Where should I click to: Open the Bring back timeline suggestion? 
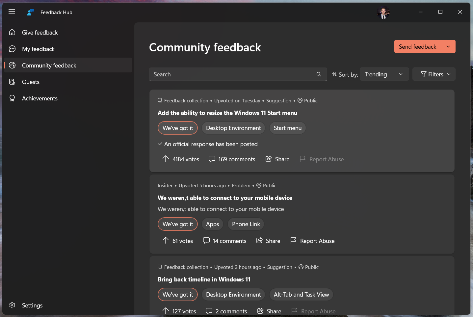pyautogui.click(x=204, y=279)
